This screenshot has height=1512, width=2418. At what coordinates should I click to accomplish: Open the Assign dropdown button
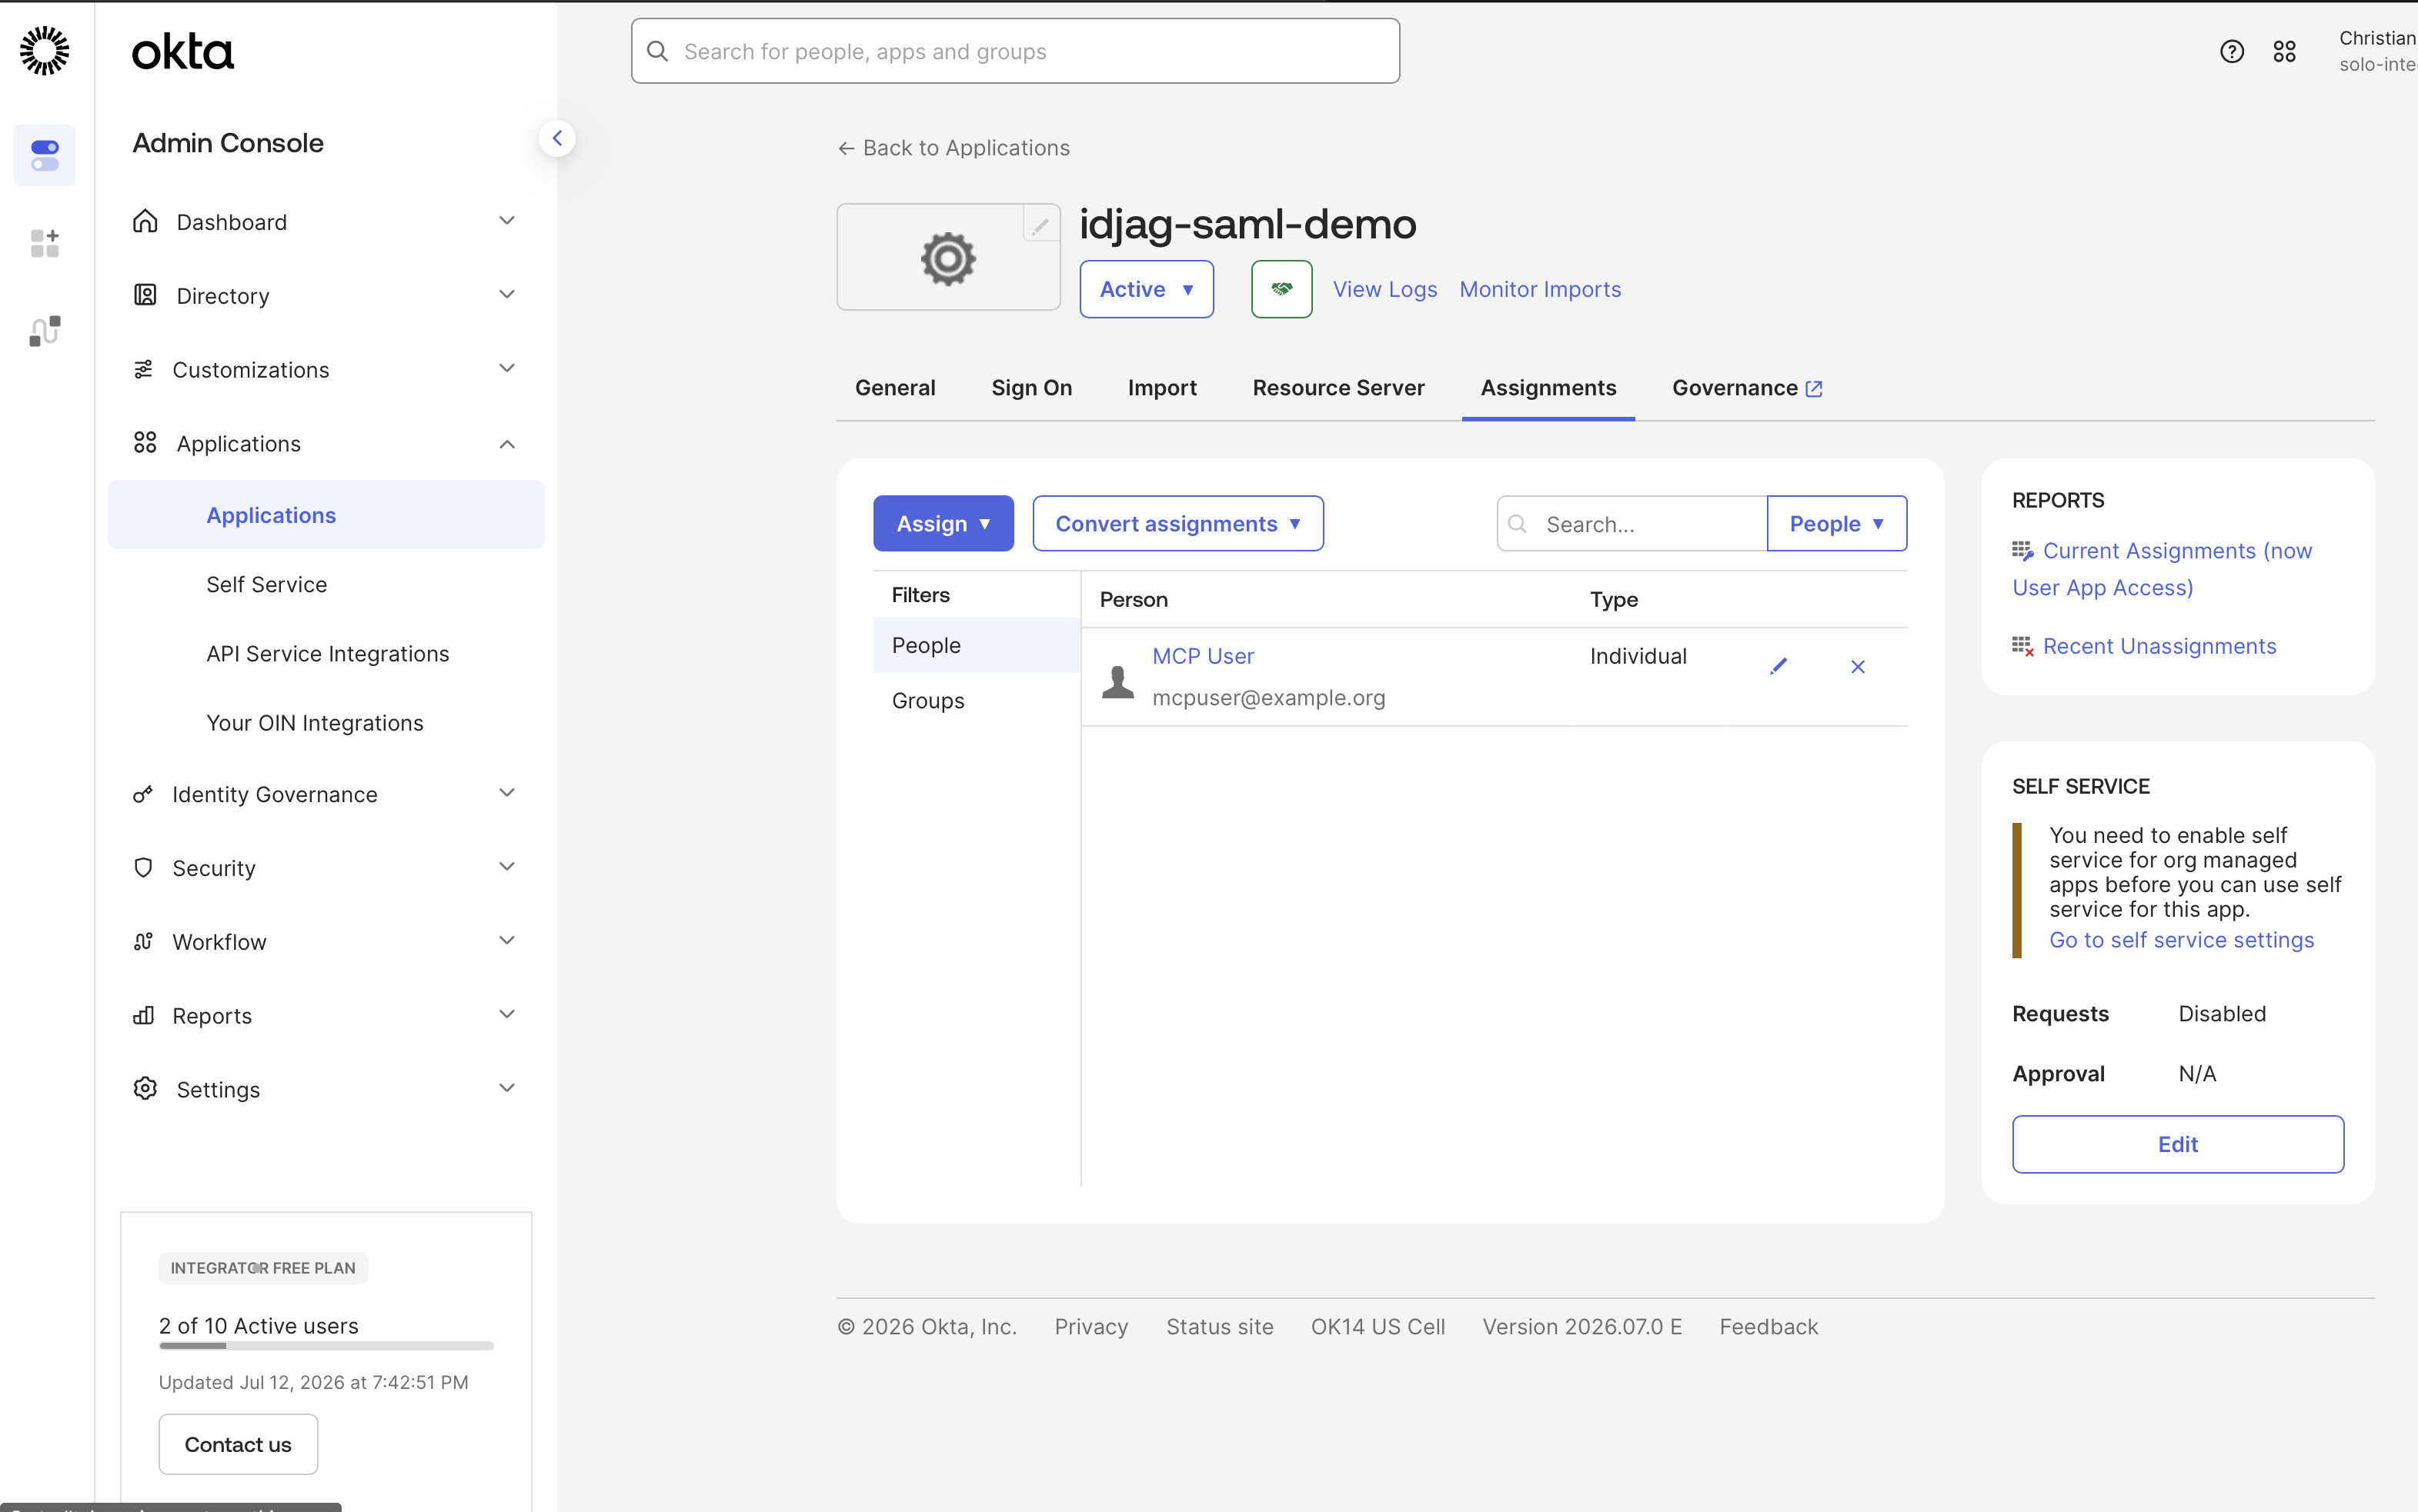[943, 523]
